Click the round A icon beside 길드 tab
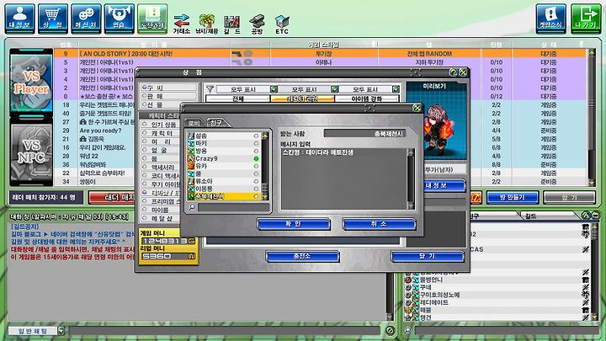The height and width of the screenshot is (341, 606). [x=586, y=216]
